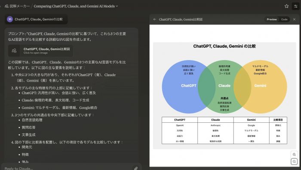The image size is (301, 170).
Task: Zoom in on the diagram preview
Action: point(294,155)
